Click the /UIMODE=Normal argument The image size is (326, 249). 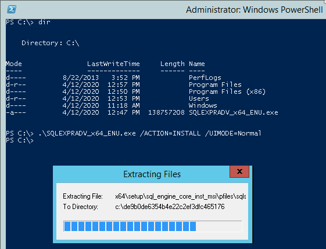coord(233,133)
